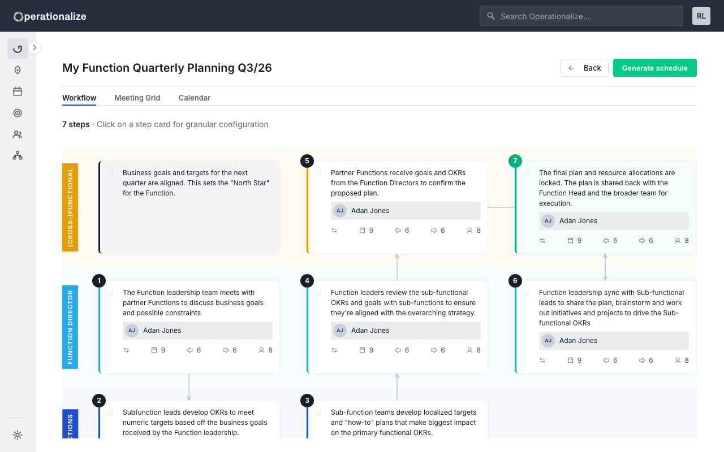The image size is (724, 452).
Task: Select Adan Jones owner on step 7
Action: coord(614,221)
